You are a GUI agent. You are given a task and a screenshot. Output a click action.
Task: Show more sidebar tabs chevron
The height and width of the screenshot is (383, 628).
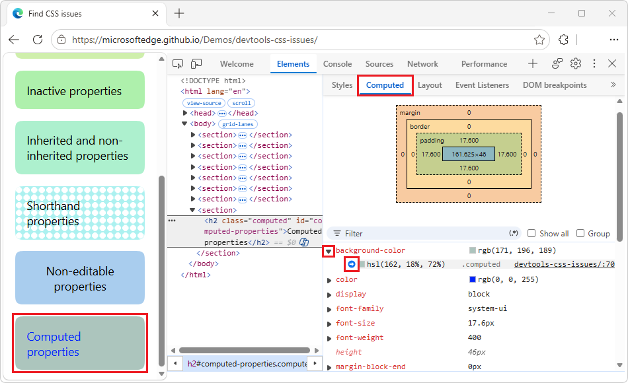click(x=613, y=85)
